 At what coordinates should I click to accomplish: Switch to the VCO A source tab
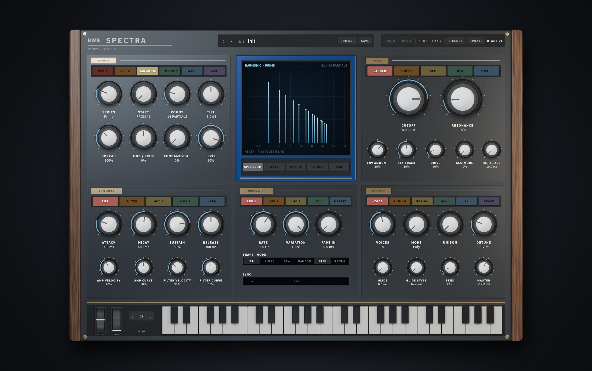pos(103,71)
